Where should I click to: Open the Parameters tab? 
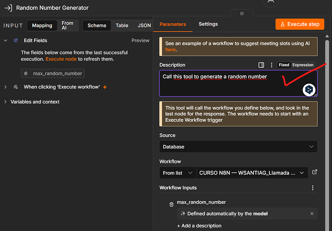pos(173,24)
